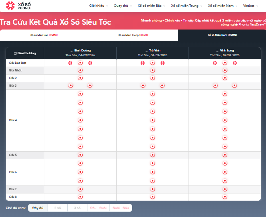Click Bình Dương Giải Đặc Biệt left star icon
The height and width of the screenshot is (217, 266).
pos(70,63)
